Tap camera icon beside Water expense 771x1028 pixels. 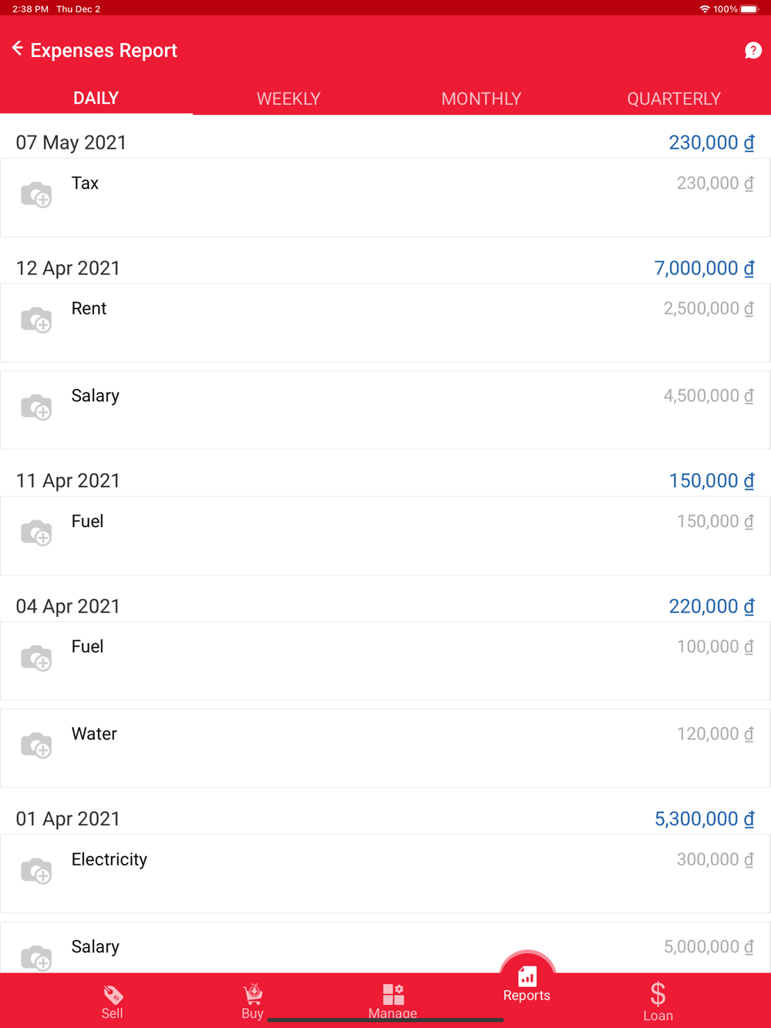tap(36, 746)
